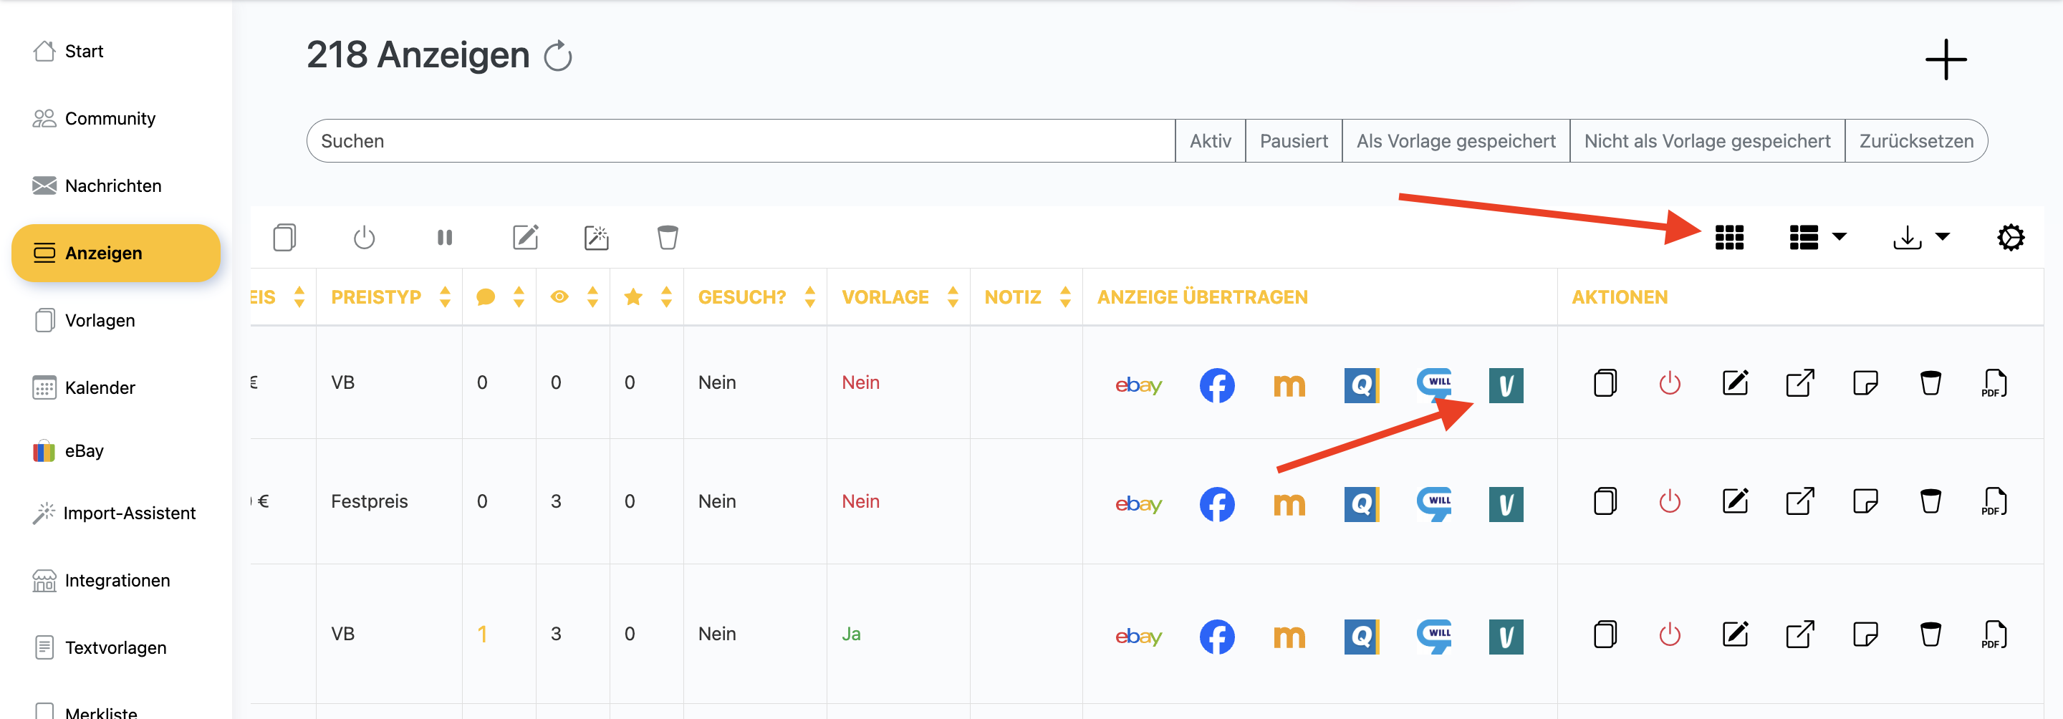
Task: Open Vorlagen in the sidebar
Action: click(x=100, y=320)
